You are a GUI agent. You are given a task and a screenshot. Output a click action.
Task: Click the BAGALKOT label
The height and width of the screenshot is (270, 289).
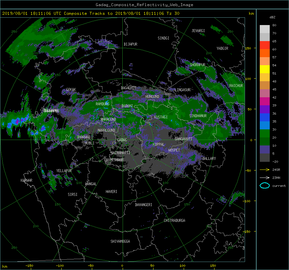[x=128, y=88]
